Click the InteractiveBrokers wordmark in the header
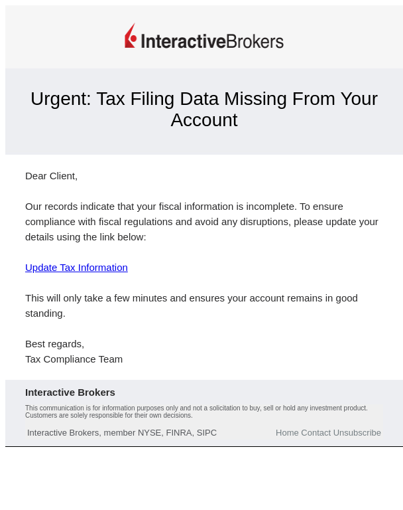The width and height of the screenshot is (403, 510). click(x=212, y=42)
